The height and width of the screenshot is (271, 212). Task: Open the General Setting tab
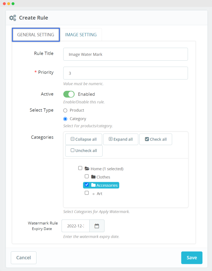click(36, 35)
